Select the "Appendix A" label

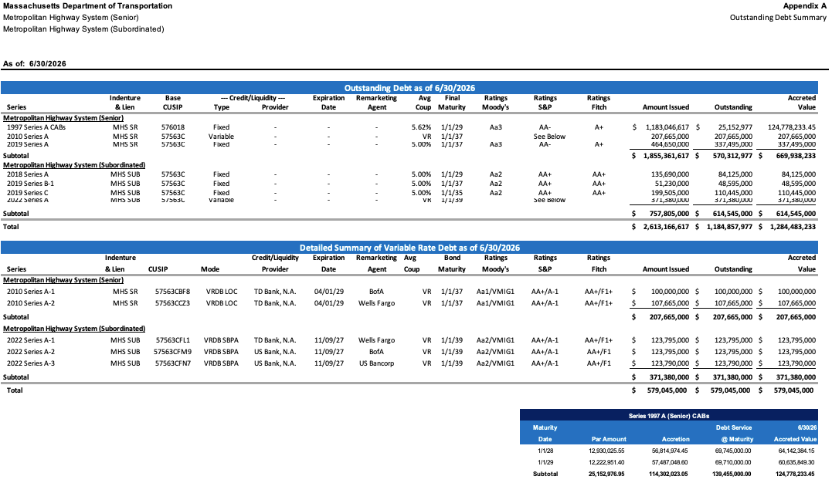[804, 6]
